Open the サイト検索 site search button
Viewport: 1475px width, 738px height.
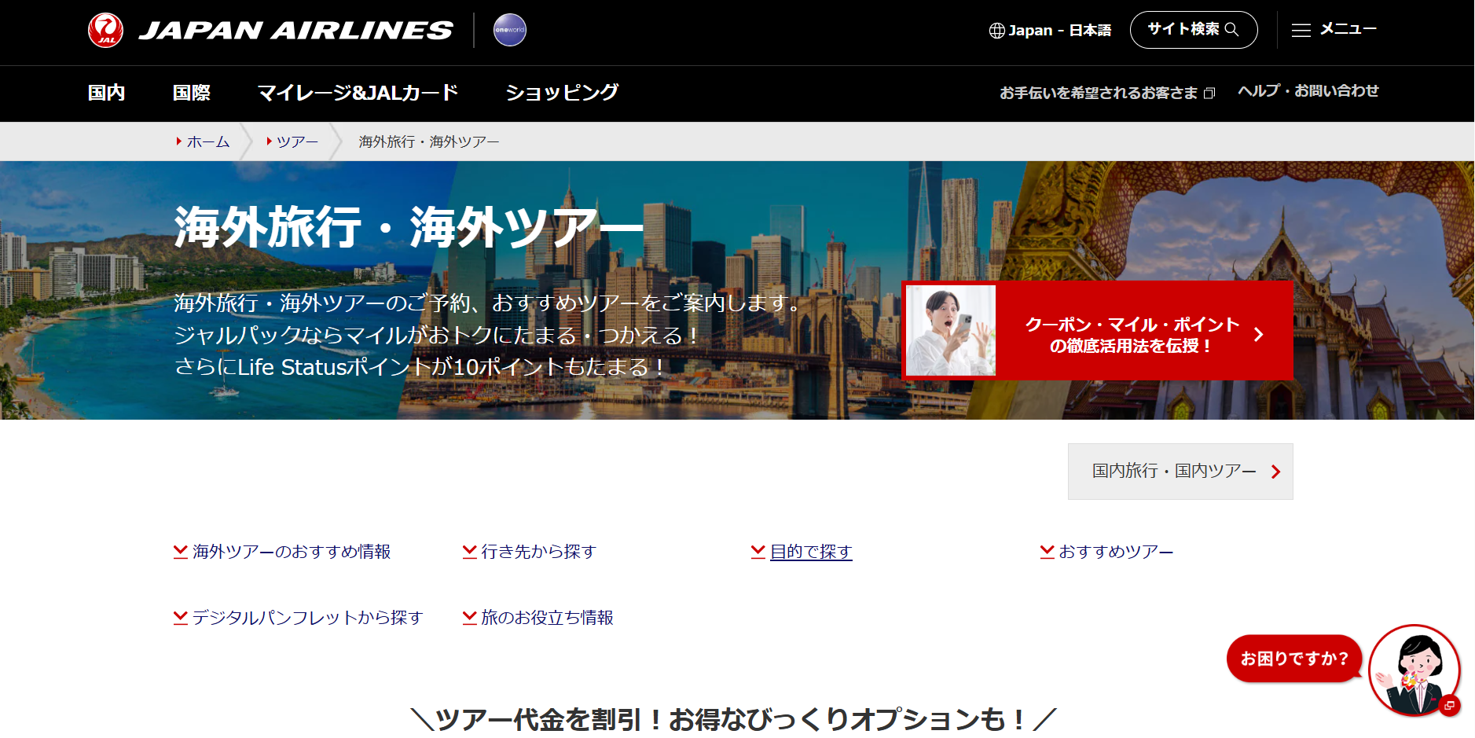pos(1193,30)
